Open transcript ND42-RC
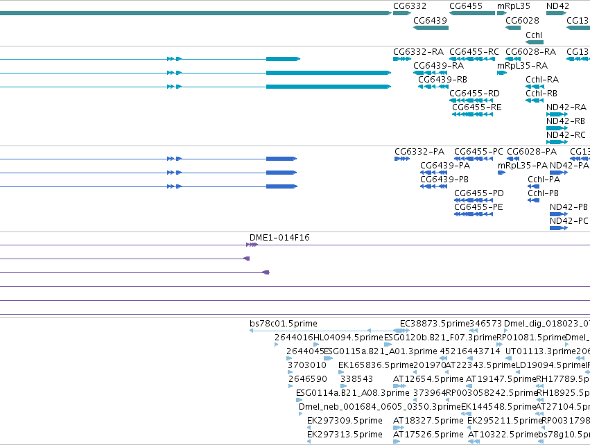This screenshot has height=445, width=590. [x=566, y=135]
